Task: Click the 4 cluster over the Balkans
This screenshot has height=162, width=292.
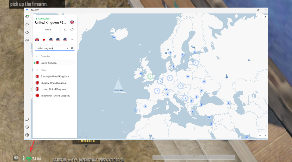Action: pyautogui.click(x=185, y=98)
